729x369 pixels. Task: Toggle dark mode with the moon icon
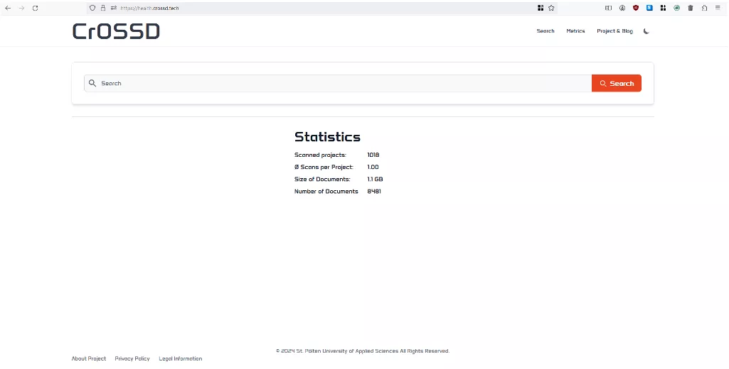click(646, 31)
